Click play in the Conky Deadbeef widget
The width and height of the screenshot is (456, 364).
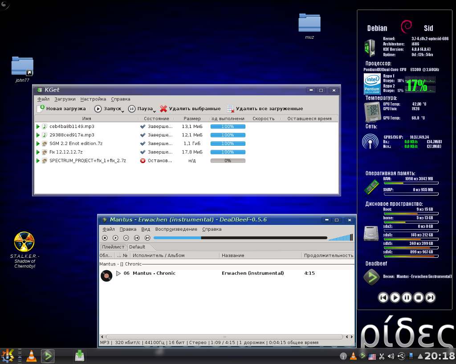pos(395,297)
